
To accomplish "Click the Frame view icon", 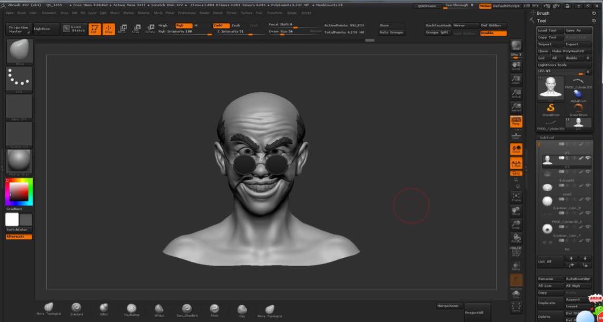I will click(x=516, y=197).
